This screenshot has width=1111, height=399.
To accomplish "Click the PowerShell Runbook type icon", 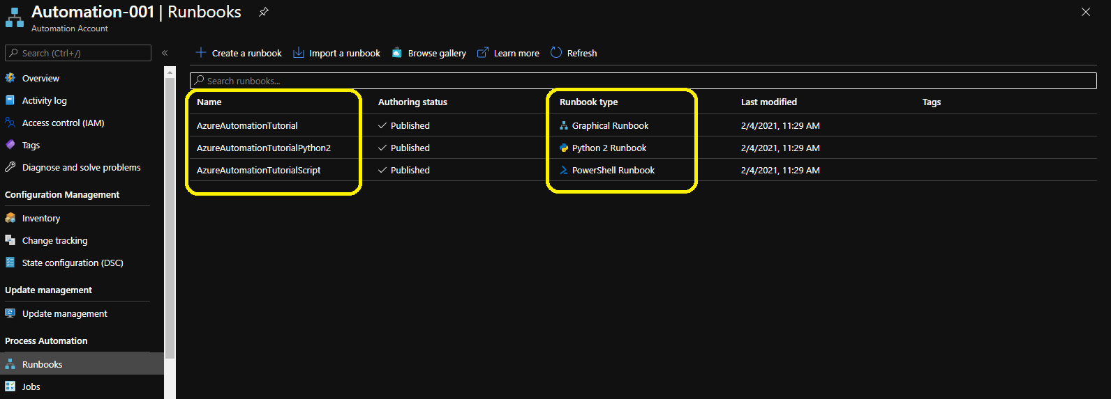I will 564,170.
